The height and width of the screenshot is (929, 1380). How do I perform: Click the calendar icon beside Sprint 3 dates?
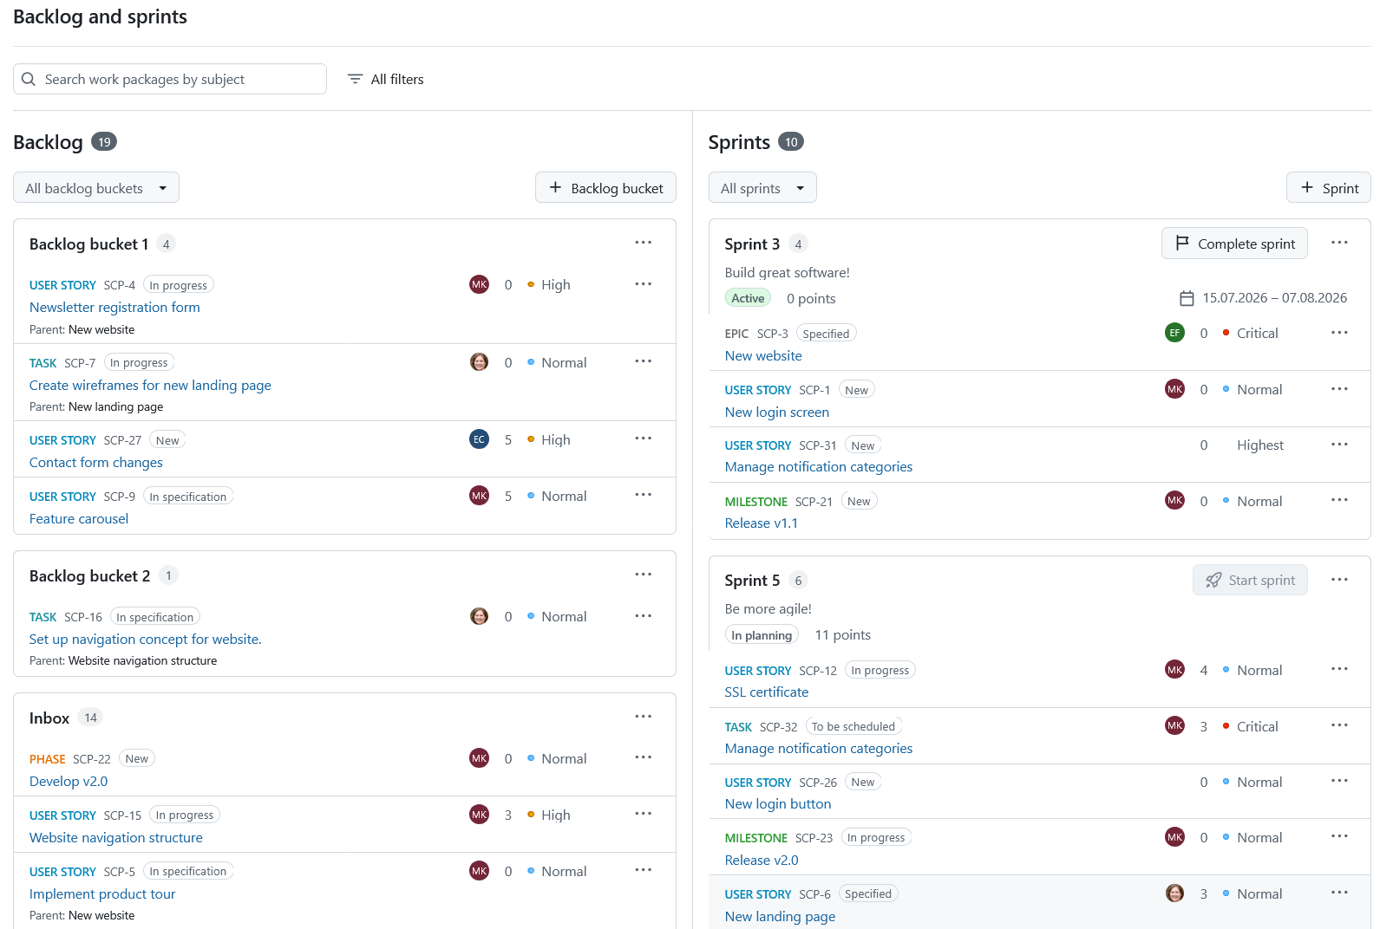[x=1187, y=298]
